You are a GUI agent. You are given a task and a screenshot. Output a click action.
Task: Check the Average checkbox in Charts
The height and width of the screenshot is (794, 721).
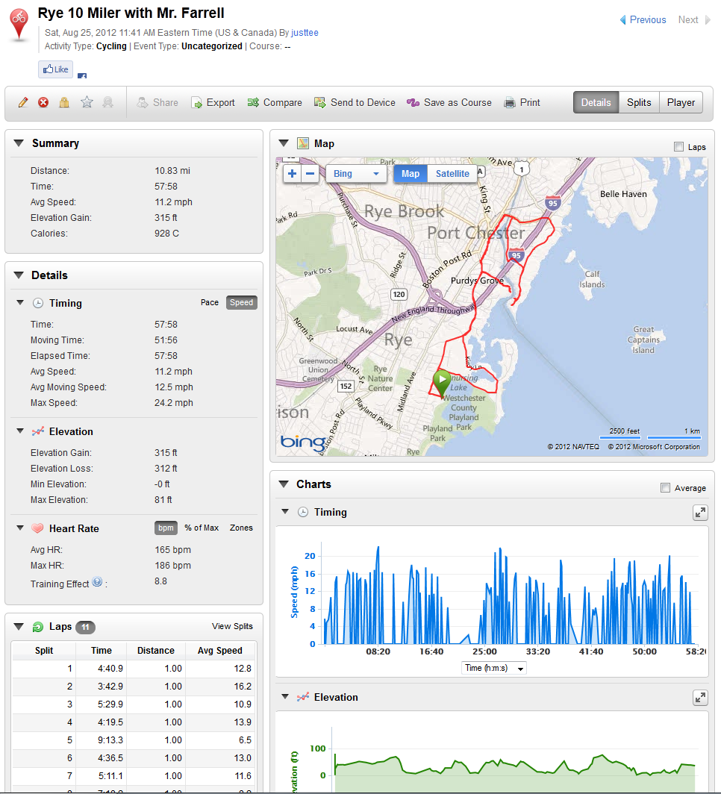pos(665,488)
